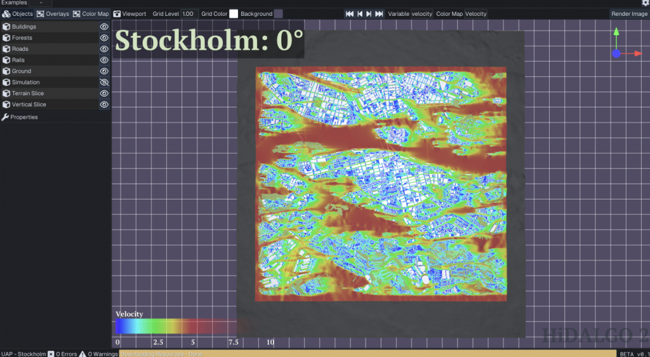Click the Grid Level value field
Screen dimensions: 650x357
(189, 14)
